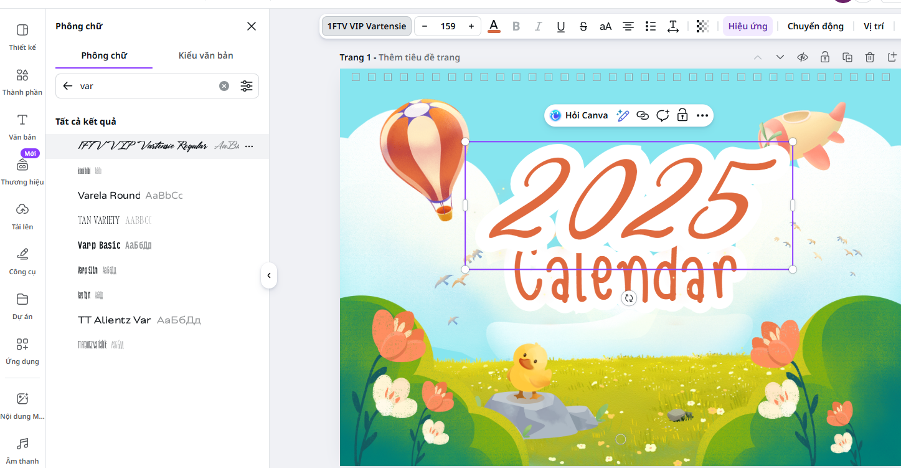This screenshot has height=468, width=901.
Task: Open the Âm thanh audio panel
Action: pyautogui.click(x=22, y=451)
